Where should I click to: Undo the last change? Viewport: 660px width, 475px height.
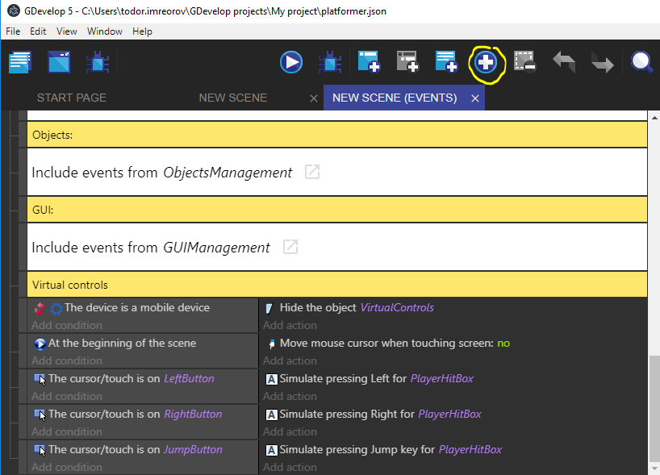563,61
